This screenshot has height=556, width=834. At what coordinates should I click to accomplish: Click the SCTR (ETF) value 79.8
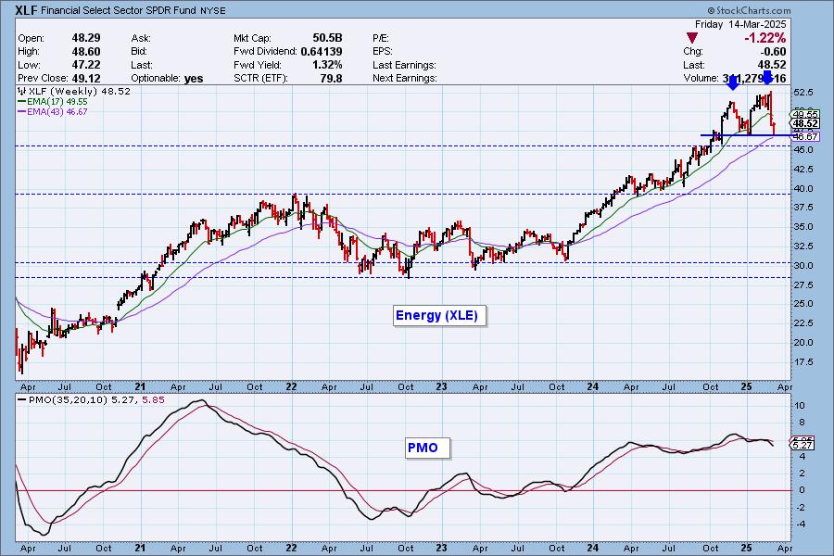pos(332,78)
